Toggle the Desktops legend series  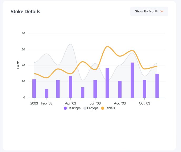tap(74, 108)
